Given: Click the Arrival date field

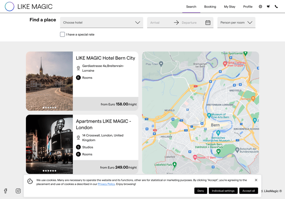Looking at the screenshot, I should (x=157, y=22).
